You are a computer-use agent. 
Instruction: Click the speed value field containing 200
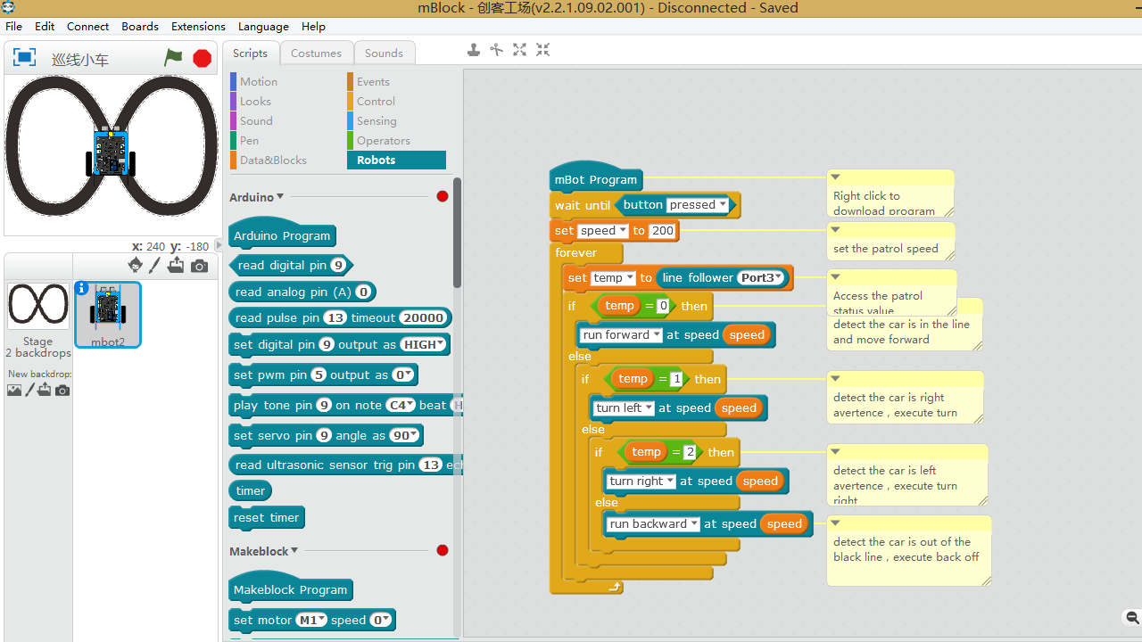pos(663,231)
